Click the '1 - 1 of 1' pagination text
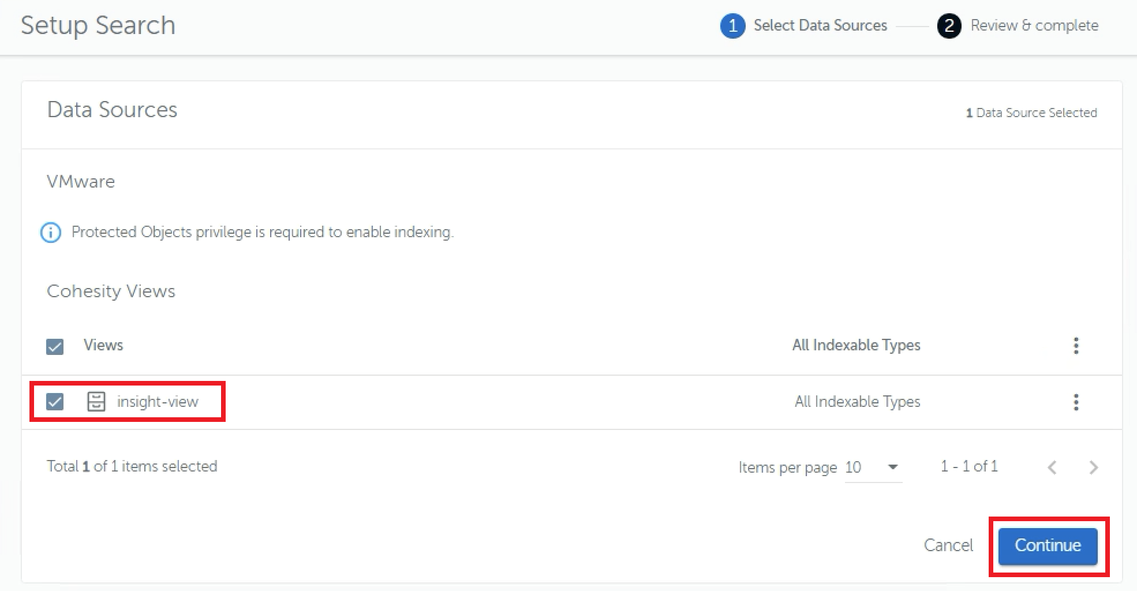This screenshot has height=591, width=1137. (969, 466)
